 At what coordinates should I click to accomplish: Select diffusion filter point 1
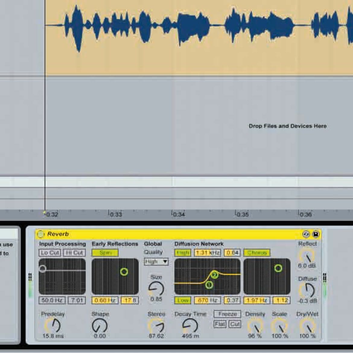pyautogui.click(x=209, y=285)
